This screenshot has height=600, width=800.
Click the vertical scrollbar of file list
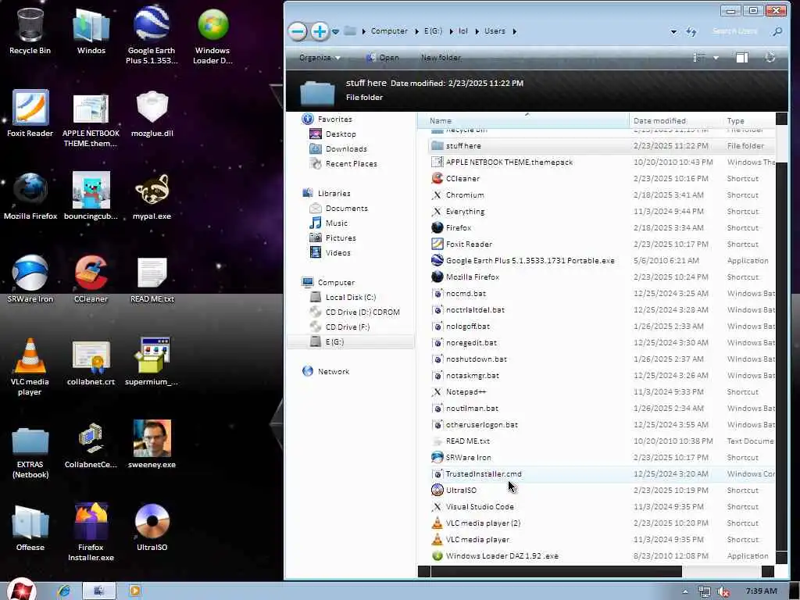tap(781, 357)
